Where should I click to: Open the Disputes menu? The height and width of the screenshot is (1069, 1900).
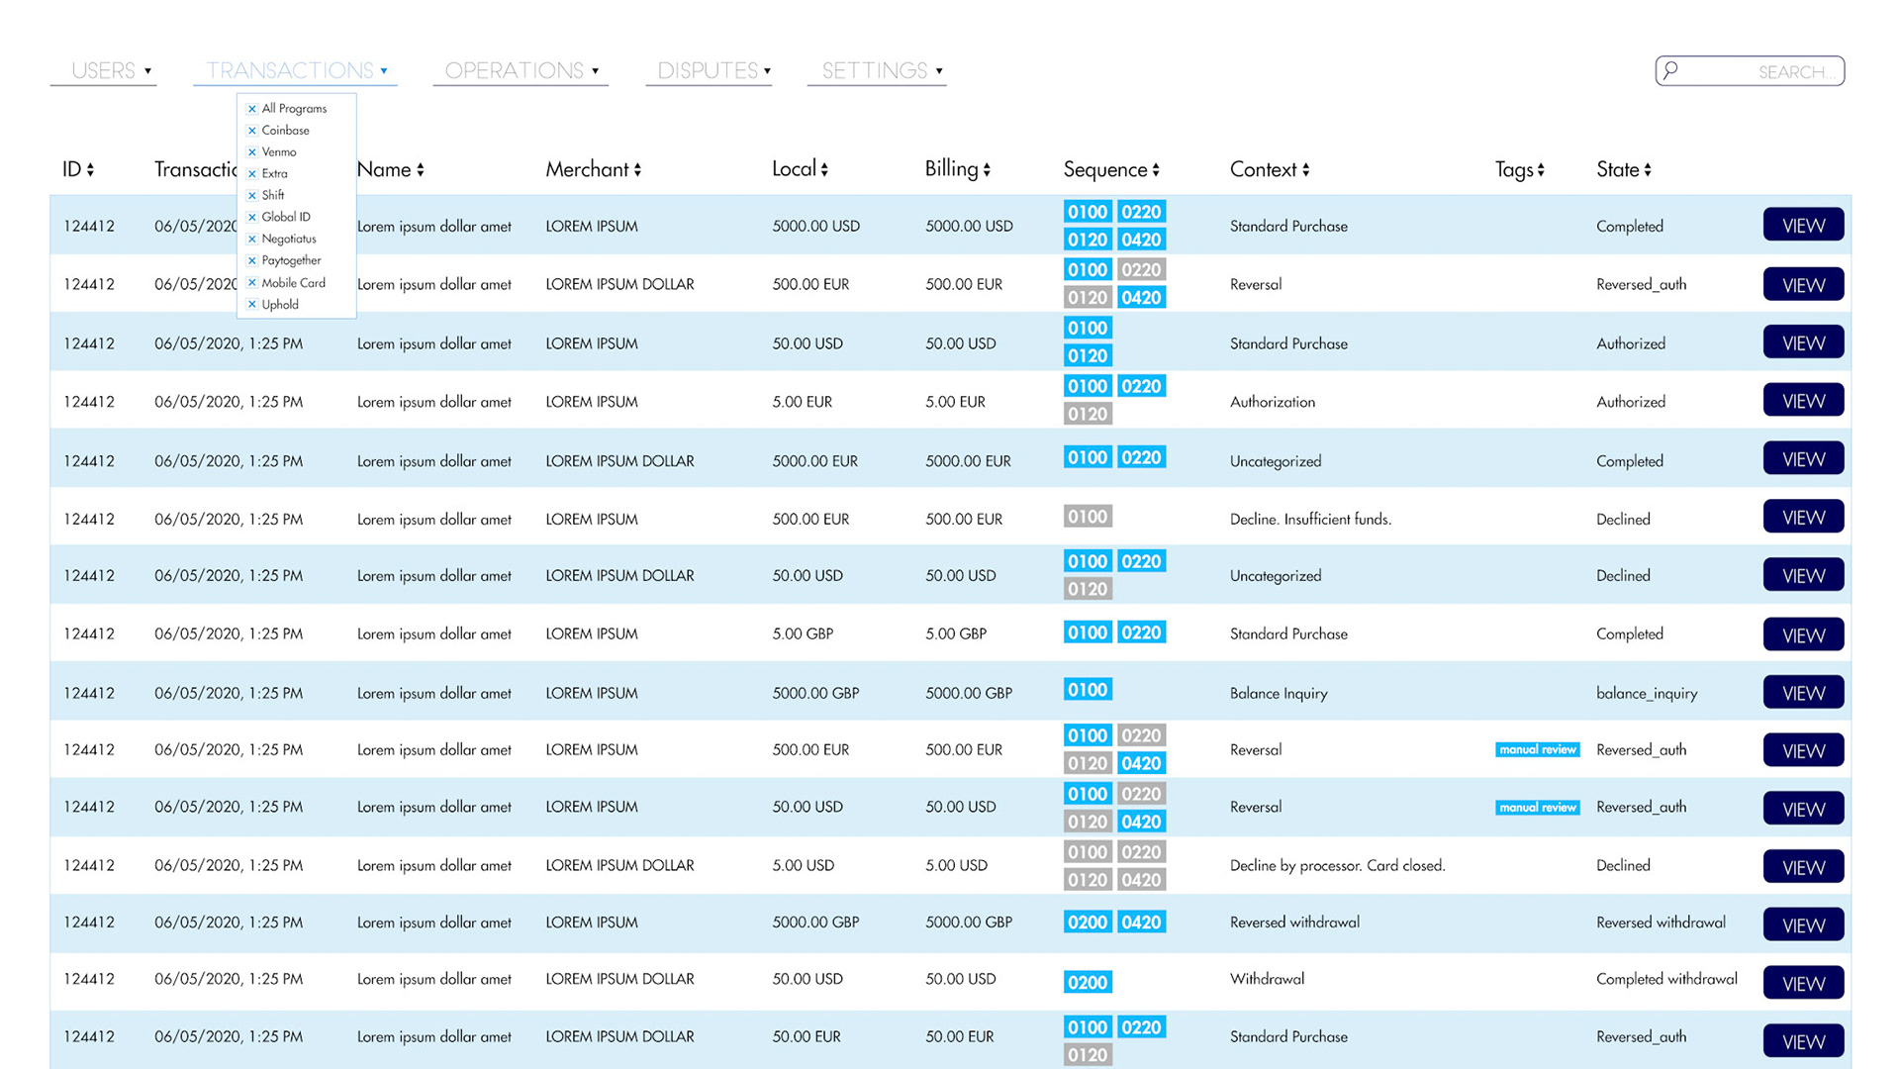pyautogui.click(x=712, y=70)
